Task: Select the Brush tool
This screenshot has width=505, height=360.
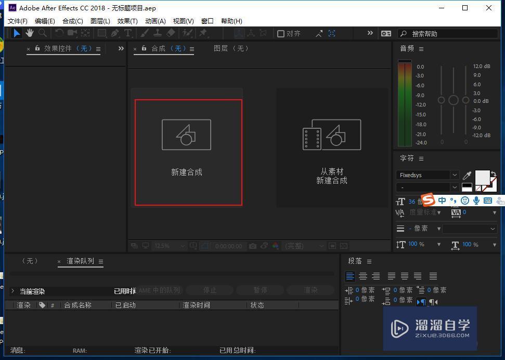Action: pos(145,33)
